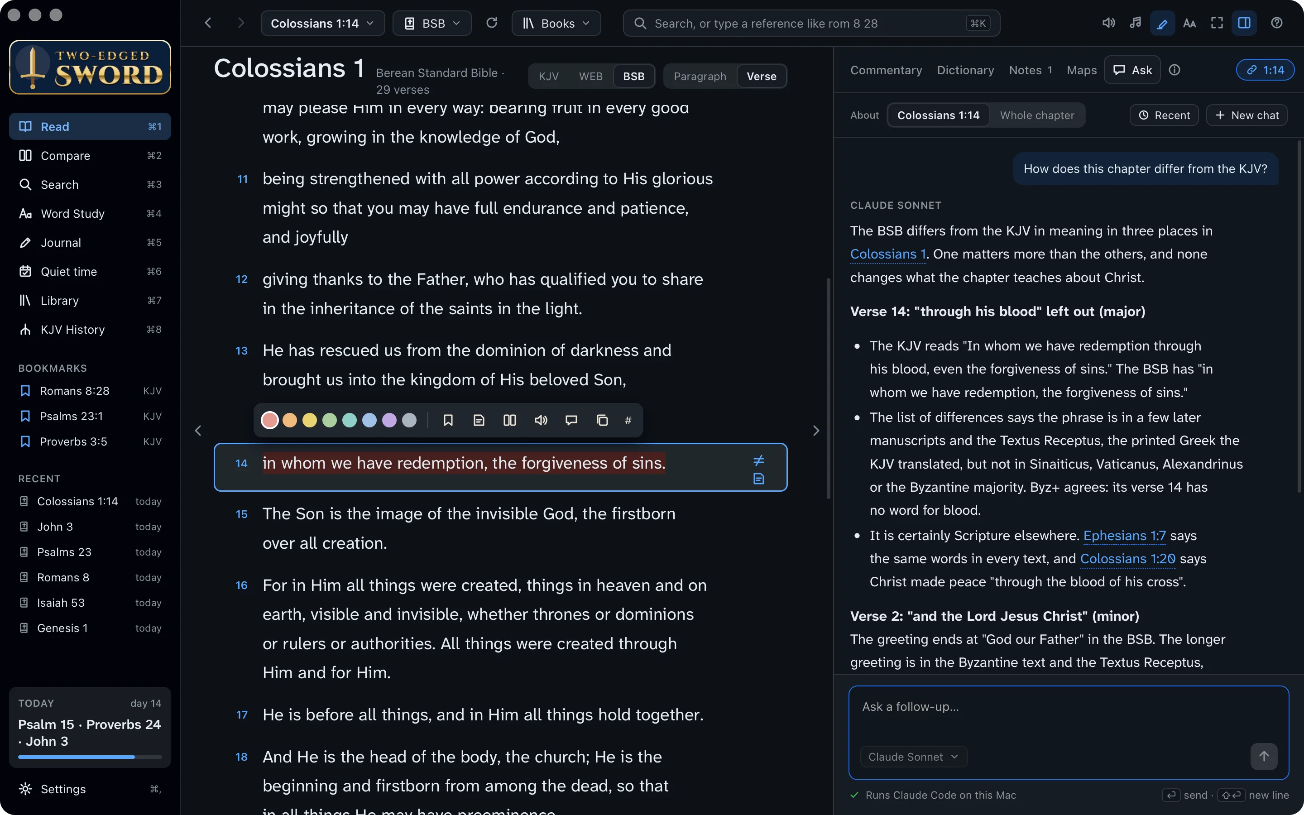Add a note via verse popup note icon
Screen dimensions: 1304x815
479,421
